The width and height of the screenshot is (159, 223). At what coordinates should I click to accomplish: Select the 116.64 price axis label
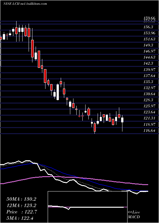pyautogui.click(x=149, y=130)
